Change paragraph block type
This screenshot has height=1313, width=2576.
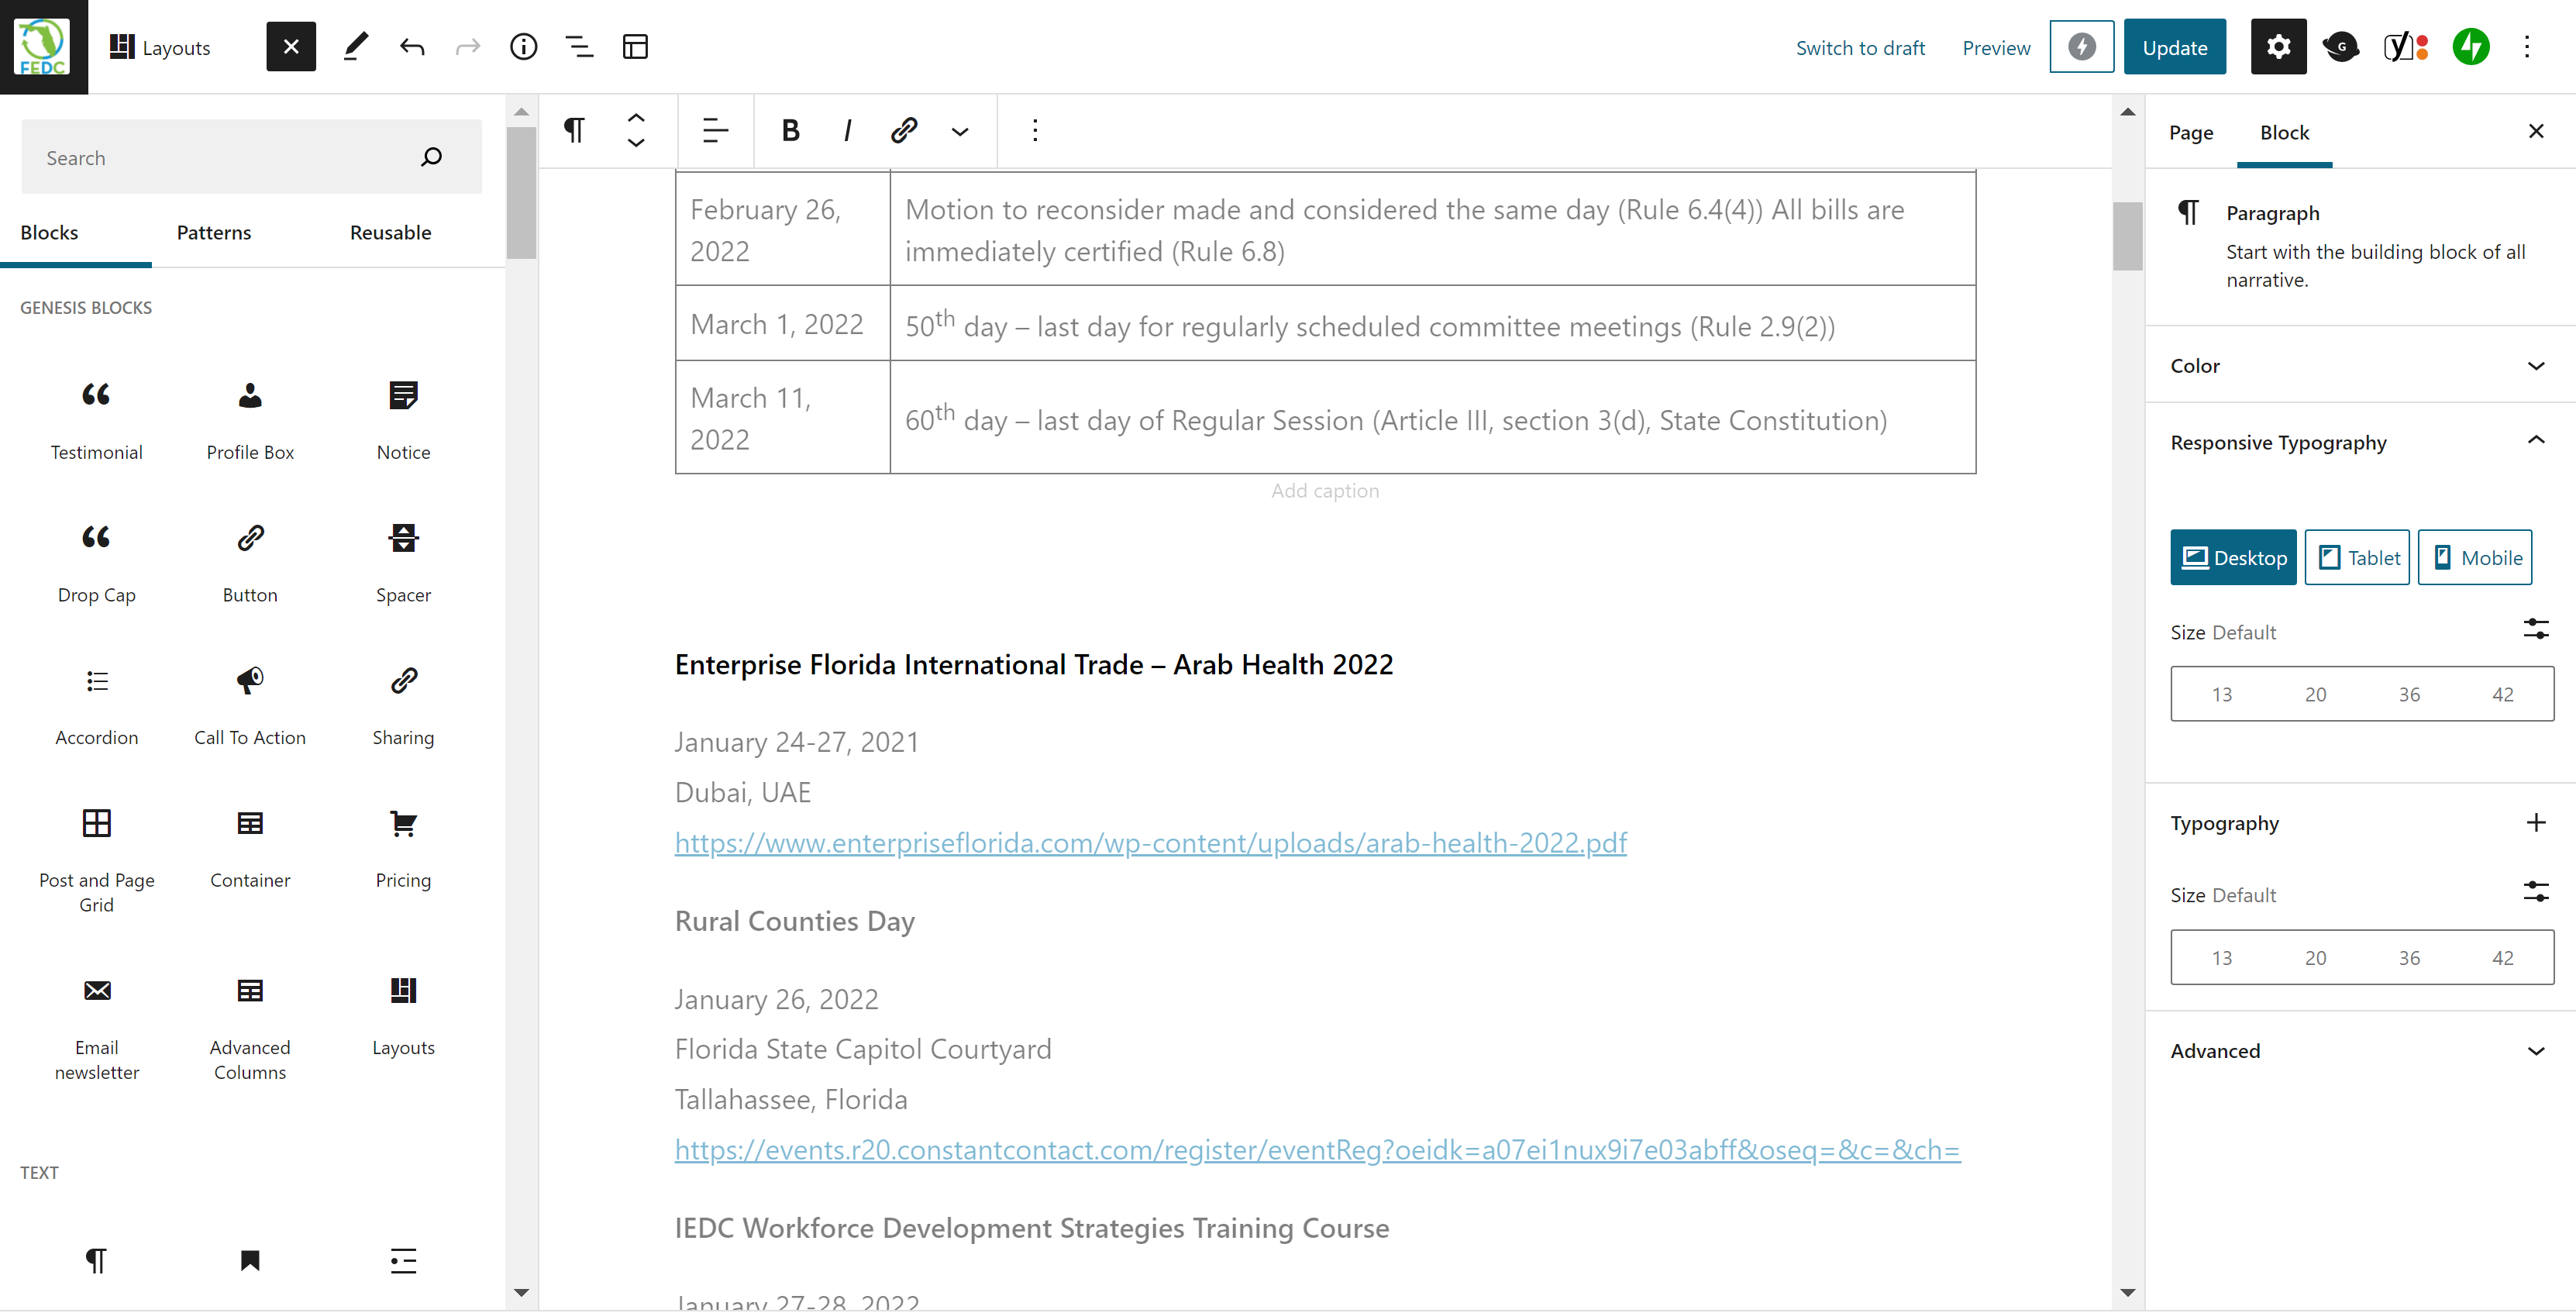(x=574, y=130)
